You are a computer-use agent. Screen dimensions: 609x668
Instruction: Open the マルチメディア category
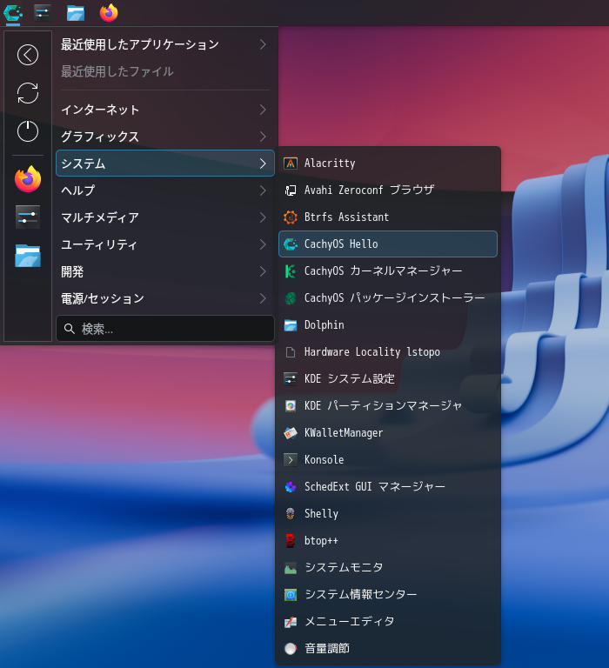coord(165,217)
